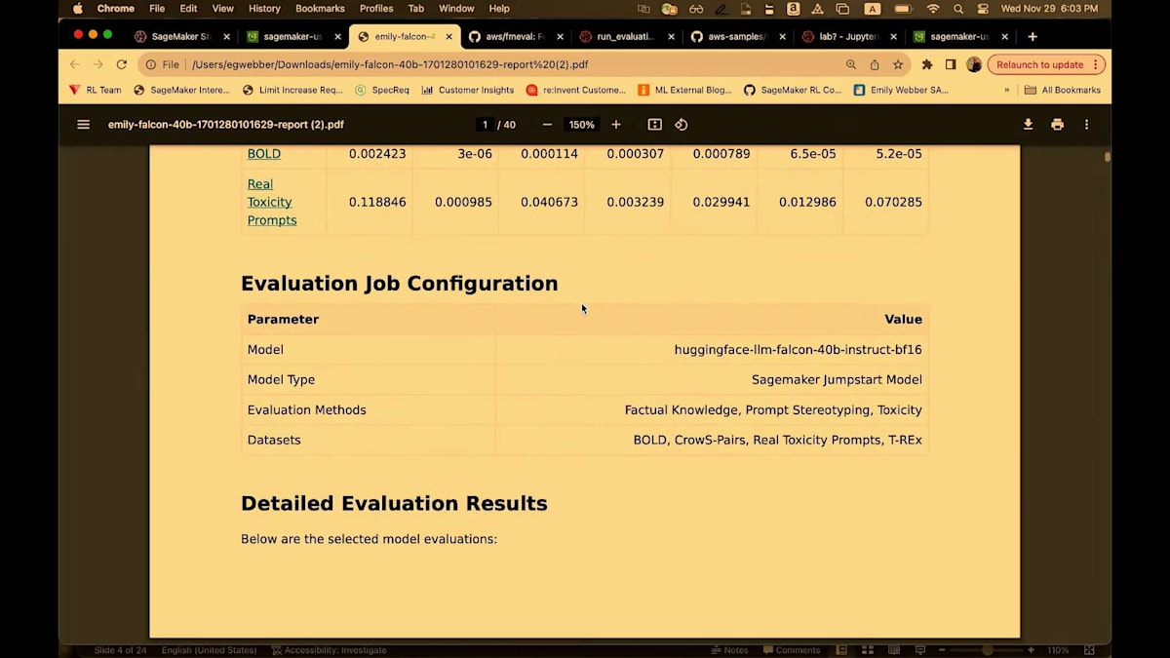Viewport: 1170px width, 658px height.
Task: Open the SageMaker RL Co bookmark
Action: 792,90
